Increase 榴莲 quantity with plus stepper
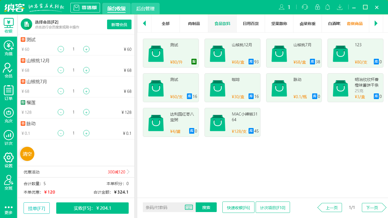Image resolution: width=388 pixels, height=218 pixels. [86, 112]
